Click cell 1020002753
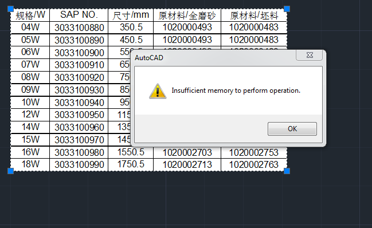The height and width of the screenshot is (228, 372). coord(254,152)
